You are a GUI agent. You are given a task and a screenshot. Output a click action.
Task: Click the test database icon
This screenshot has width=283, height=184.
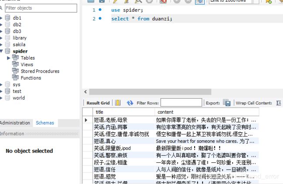tap(7, 91)
